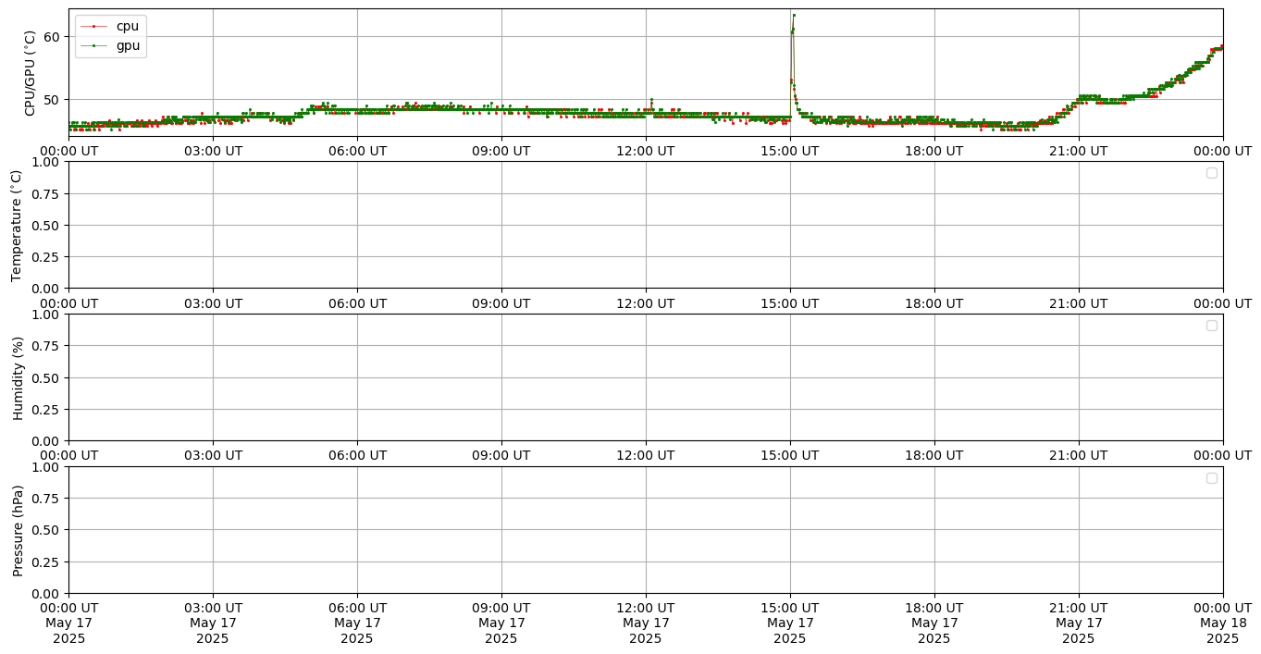Click the red cpu legend entry

click(109, 26)
